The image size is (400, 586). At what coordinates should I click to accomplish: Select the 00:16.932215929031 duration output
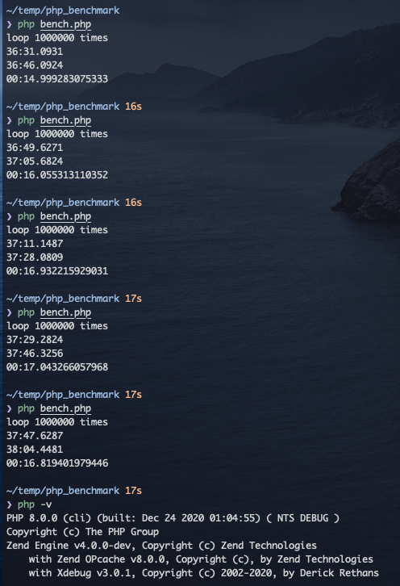[x=57, y=271]
